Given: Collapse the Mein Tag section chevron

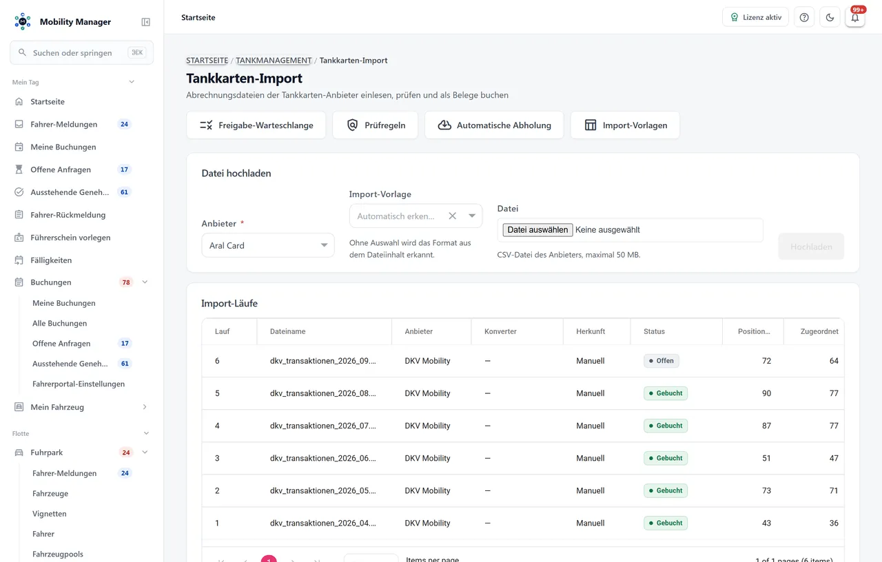Looking at the screenshot, I should click(x=132, y=82).
